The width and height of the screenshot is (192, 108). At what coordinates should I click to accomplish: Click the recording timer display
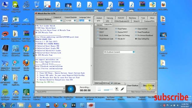[x=85, y=90]
